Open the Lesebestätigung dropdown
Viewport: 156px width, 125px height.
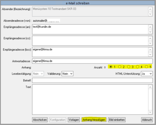coord(38,74)
